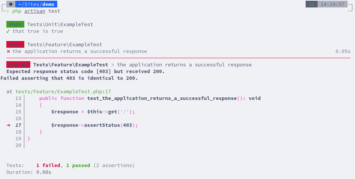Click the green prompt arrow before 'php'
The image size is (355, 179).
[8, 11]
